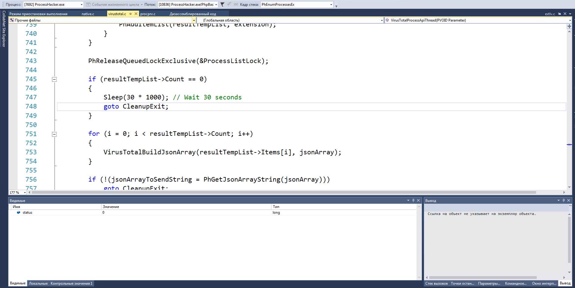Pin the Вывод panel
575x288 pixels.
(x=563, y=200)
